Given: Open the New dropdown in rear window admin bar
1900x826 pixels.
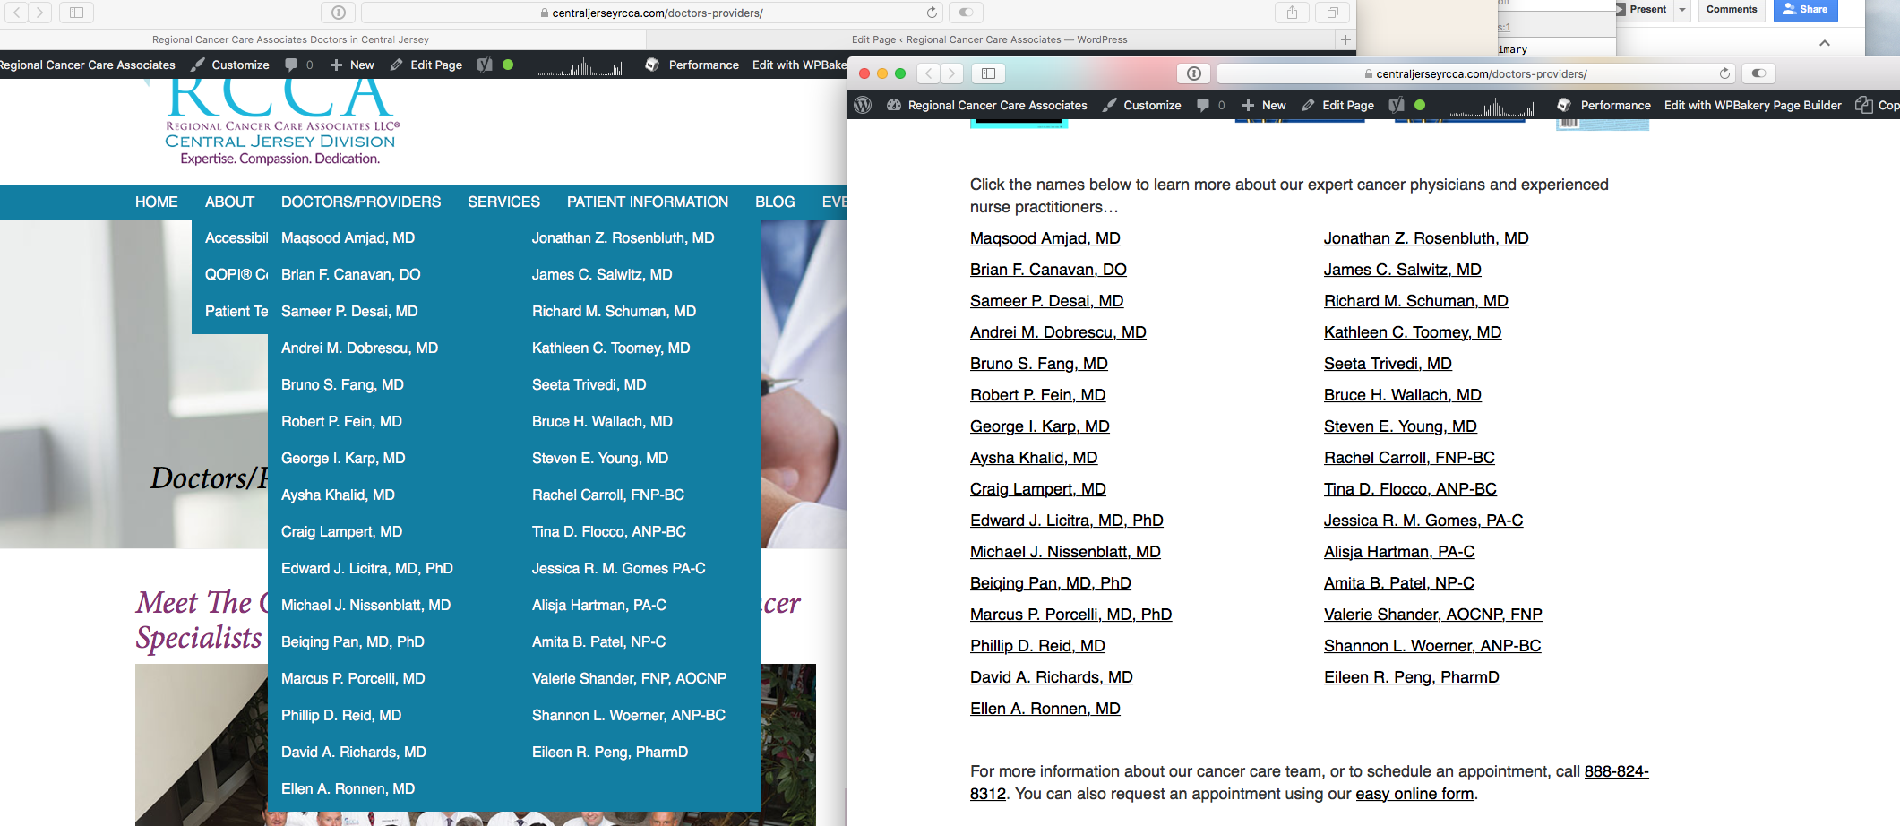Looking at the screenshot, I should pos(352,65).
